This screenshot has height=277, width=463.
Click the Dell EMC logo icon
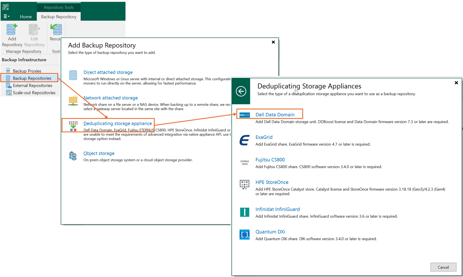[x=245, y=115]
